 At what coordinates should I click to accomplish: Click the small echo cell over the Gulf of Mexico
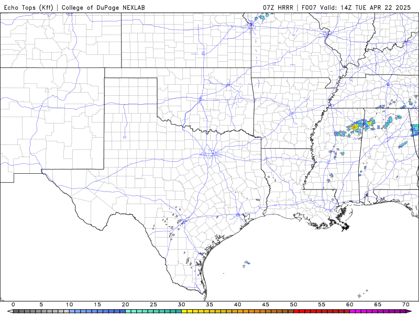246,264
